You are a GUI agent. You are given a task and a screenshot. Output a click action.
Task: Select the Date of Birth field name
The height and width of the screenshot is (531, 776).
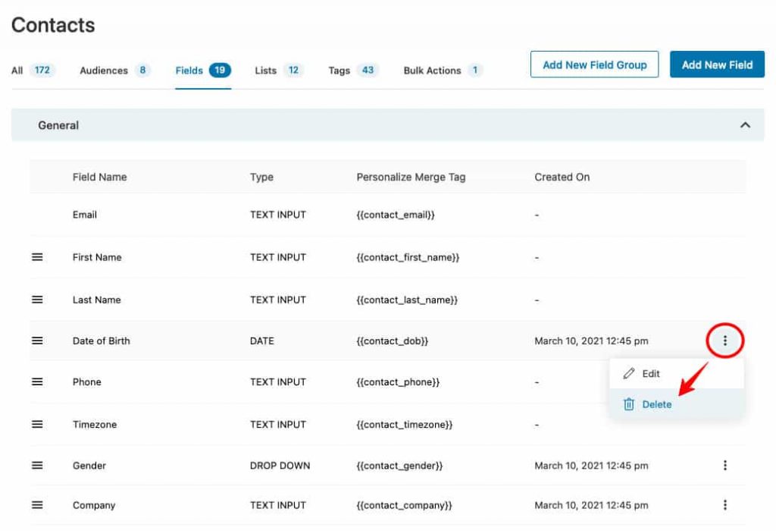coord(101,341)
